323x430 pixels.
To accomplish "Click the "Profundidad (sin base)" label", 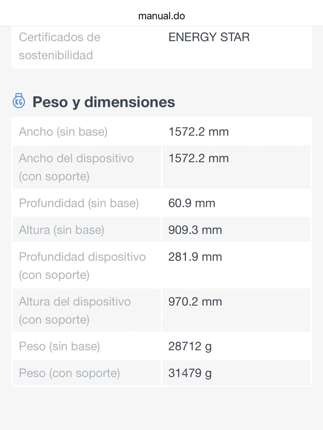I will click(x=79, y=203).
